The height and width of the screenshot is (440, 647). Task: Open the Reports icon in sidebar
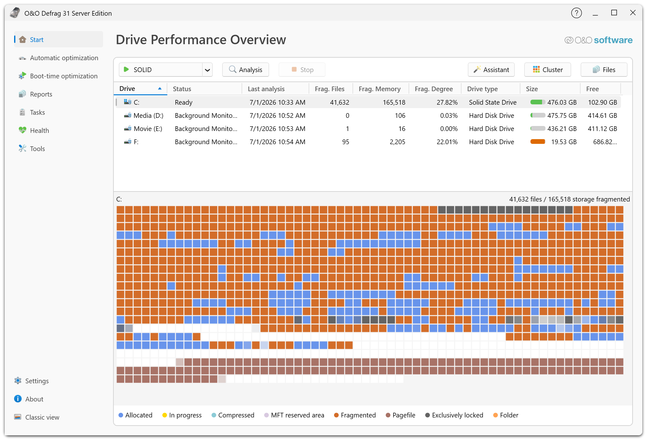(22, 94)
